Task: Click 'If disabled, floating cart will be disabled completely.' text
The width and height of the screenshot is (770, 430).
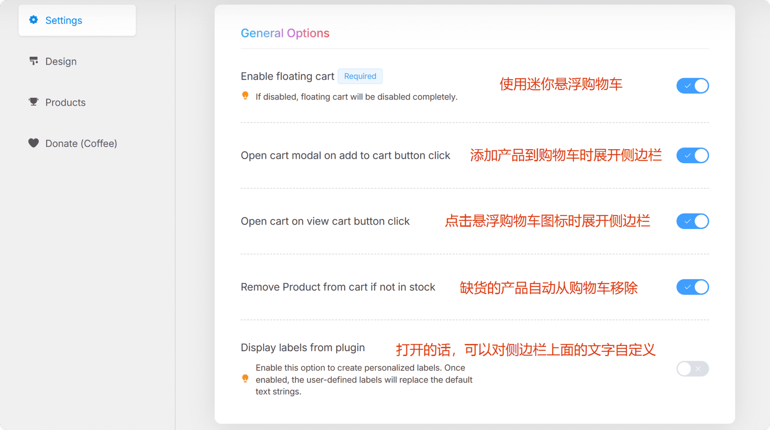Action: 356,97
